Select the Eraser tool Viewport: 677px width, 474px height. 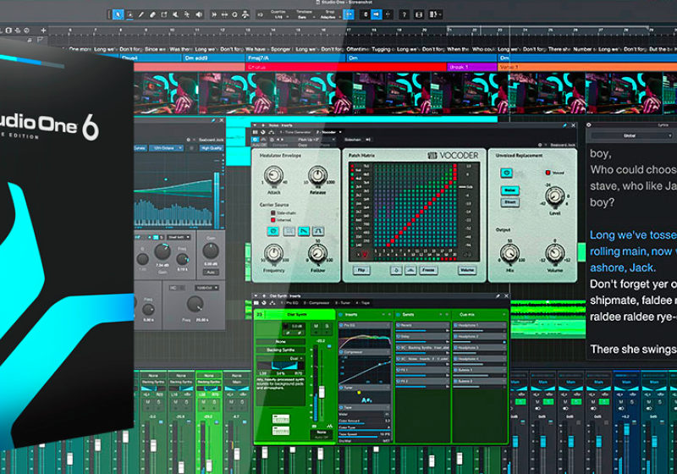pyautogui.click(x=152, y=14)
